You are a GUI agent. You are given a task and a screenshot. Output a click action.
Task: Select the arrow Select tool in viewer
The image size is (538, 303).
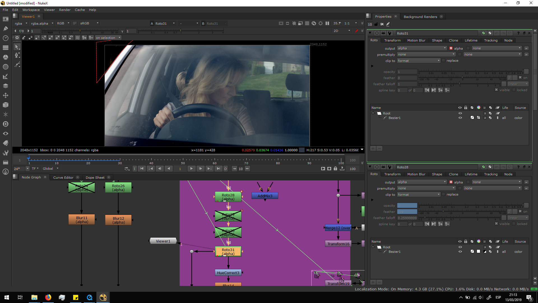coord(17,47)
